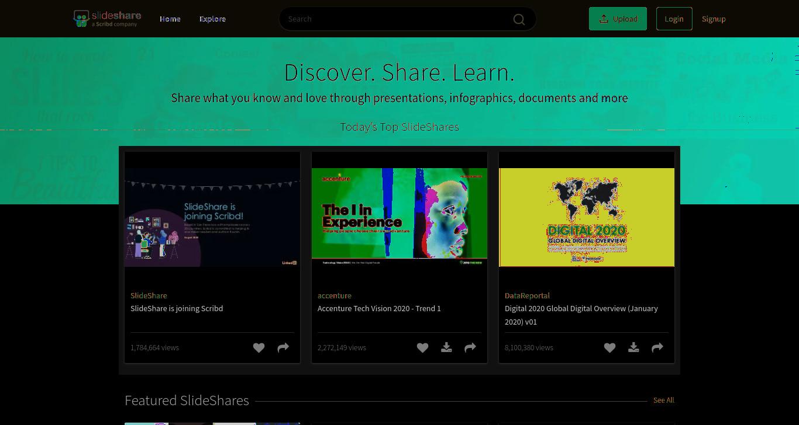This screenshot has width=799, height=425.
Task: Click the Featured SlideShares heading
Action: (187, 400)
